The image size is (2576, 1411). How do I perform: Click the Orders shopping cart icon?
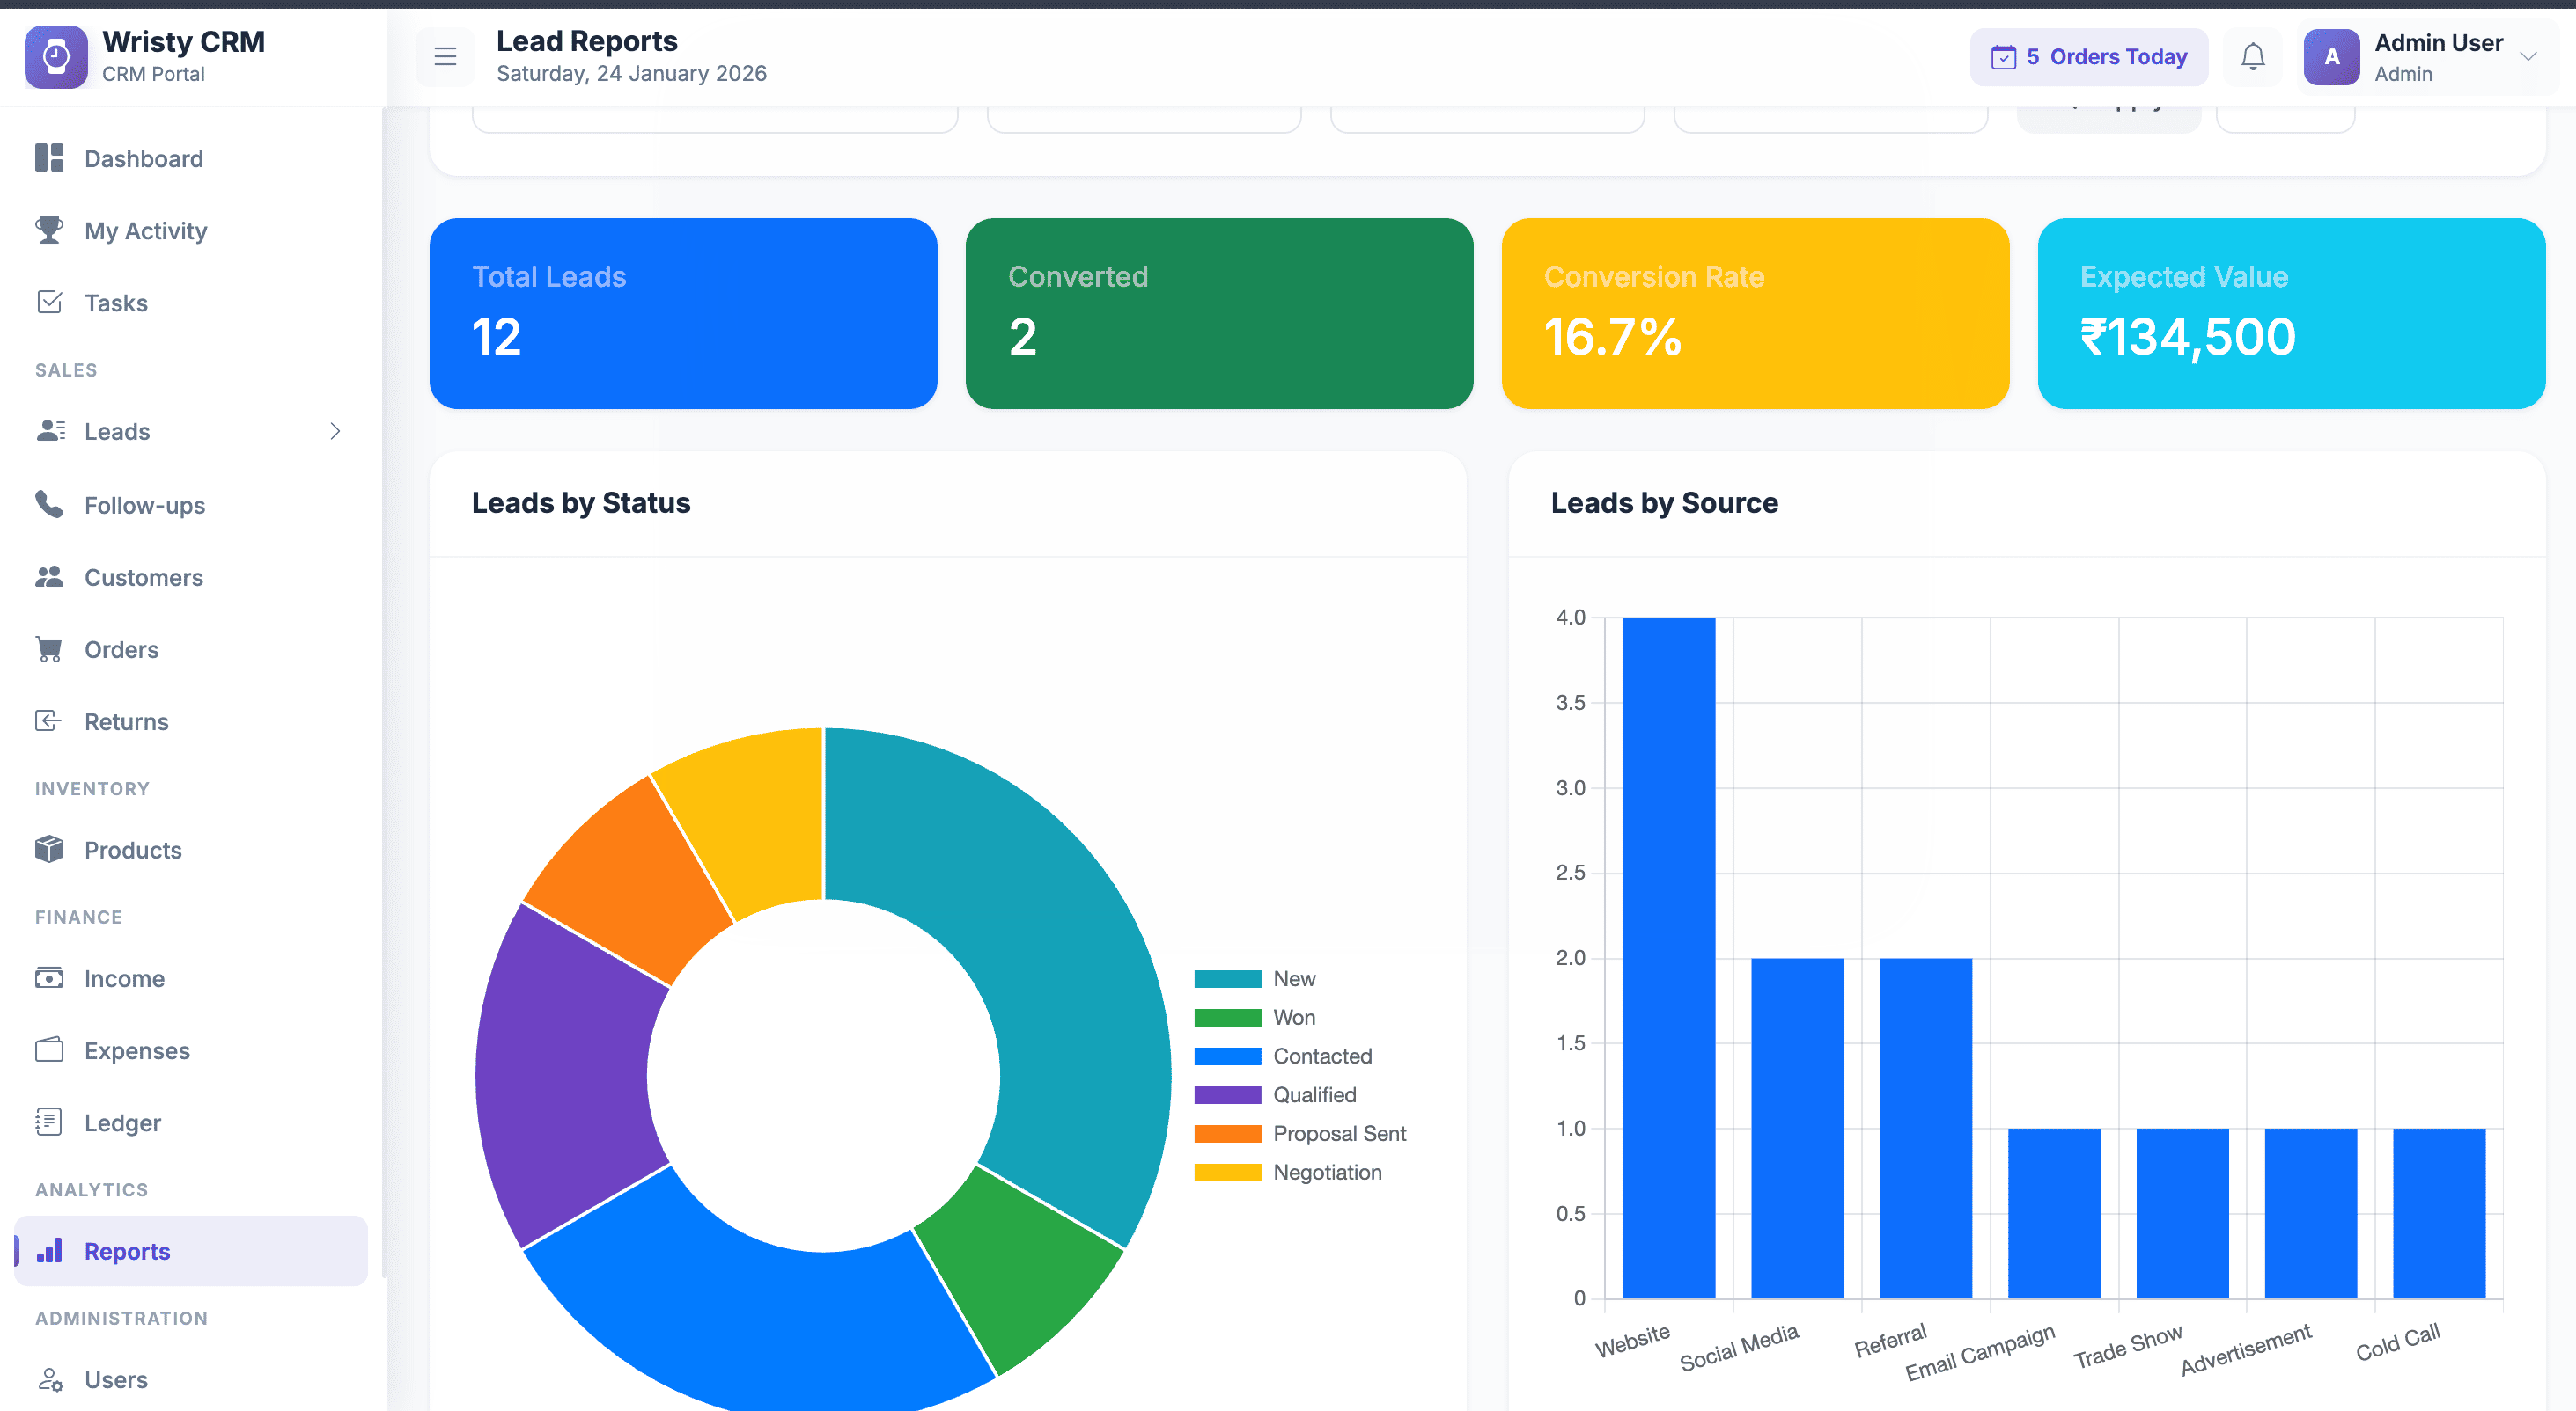point(49,649)
